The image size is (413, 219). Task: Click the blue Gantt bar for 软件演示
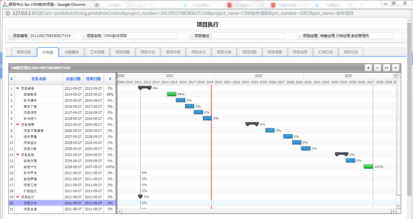(x=180, y=100)
